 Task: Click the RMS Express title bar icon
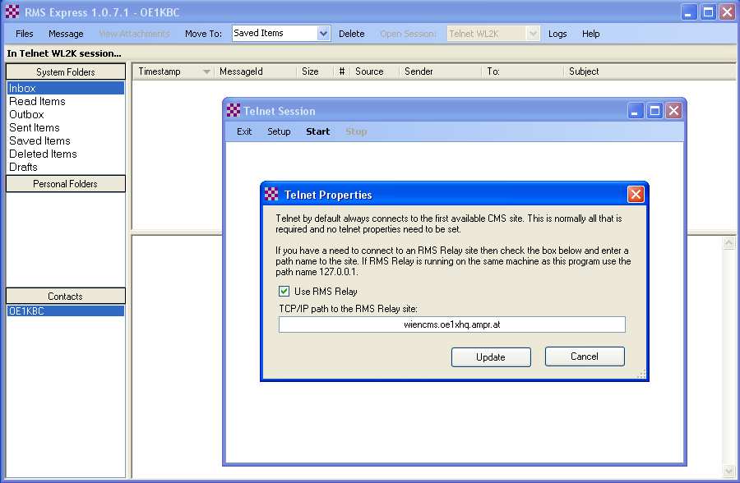[12, 11]
